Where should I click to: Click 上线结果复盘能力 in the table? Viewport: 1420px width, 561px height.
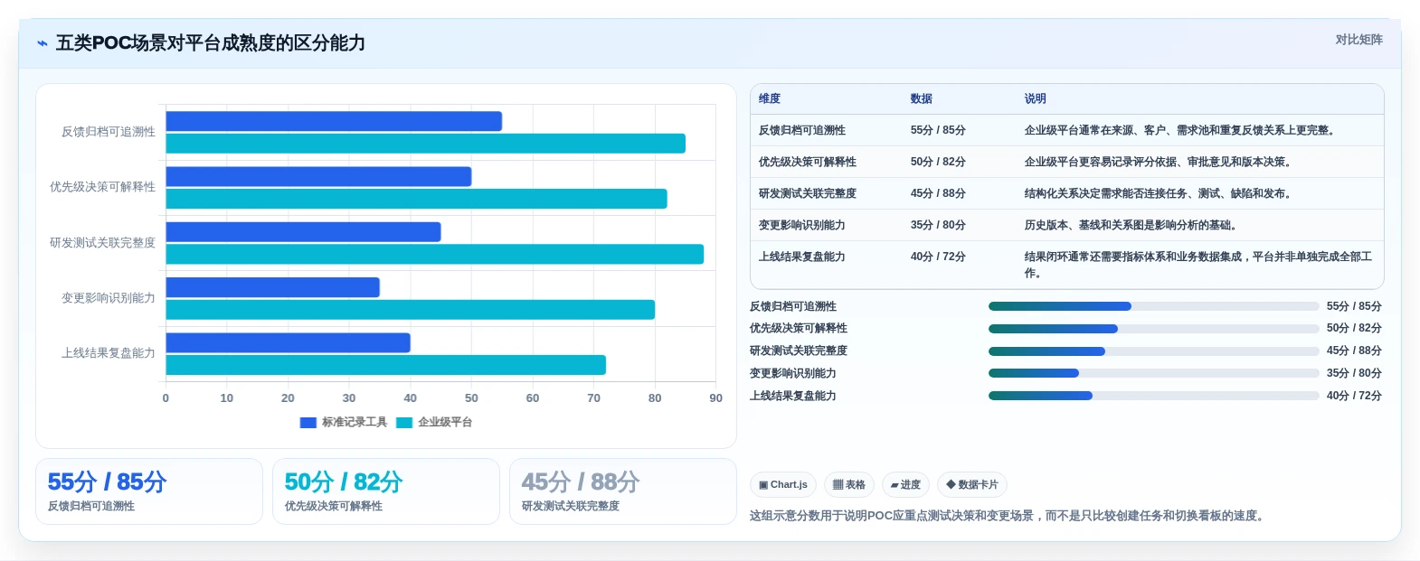point(802,257)
